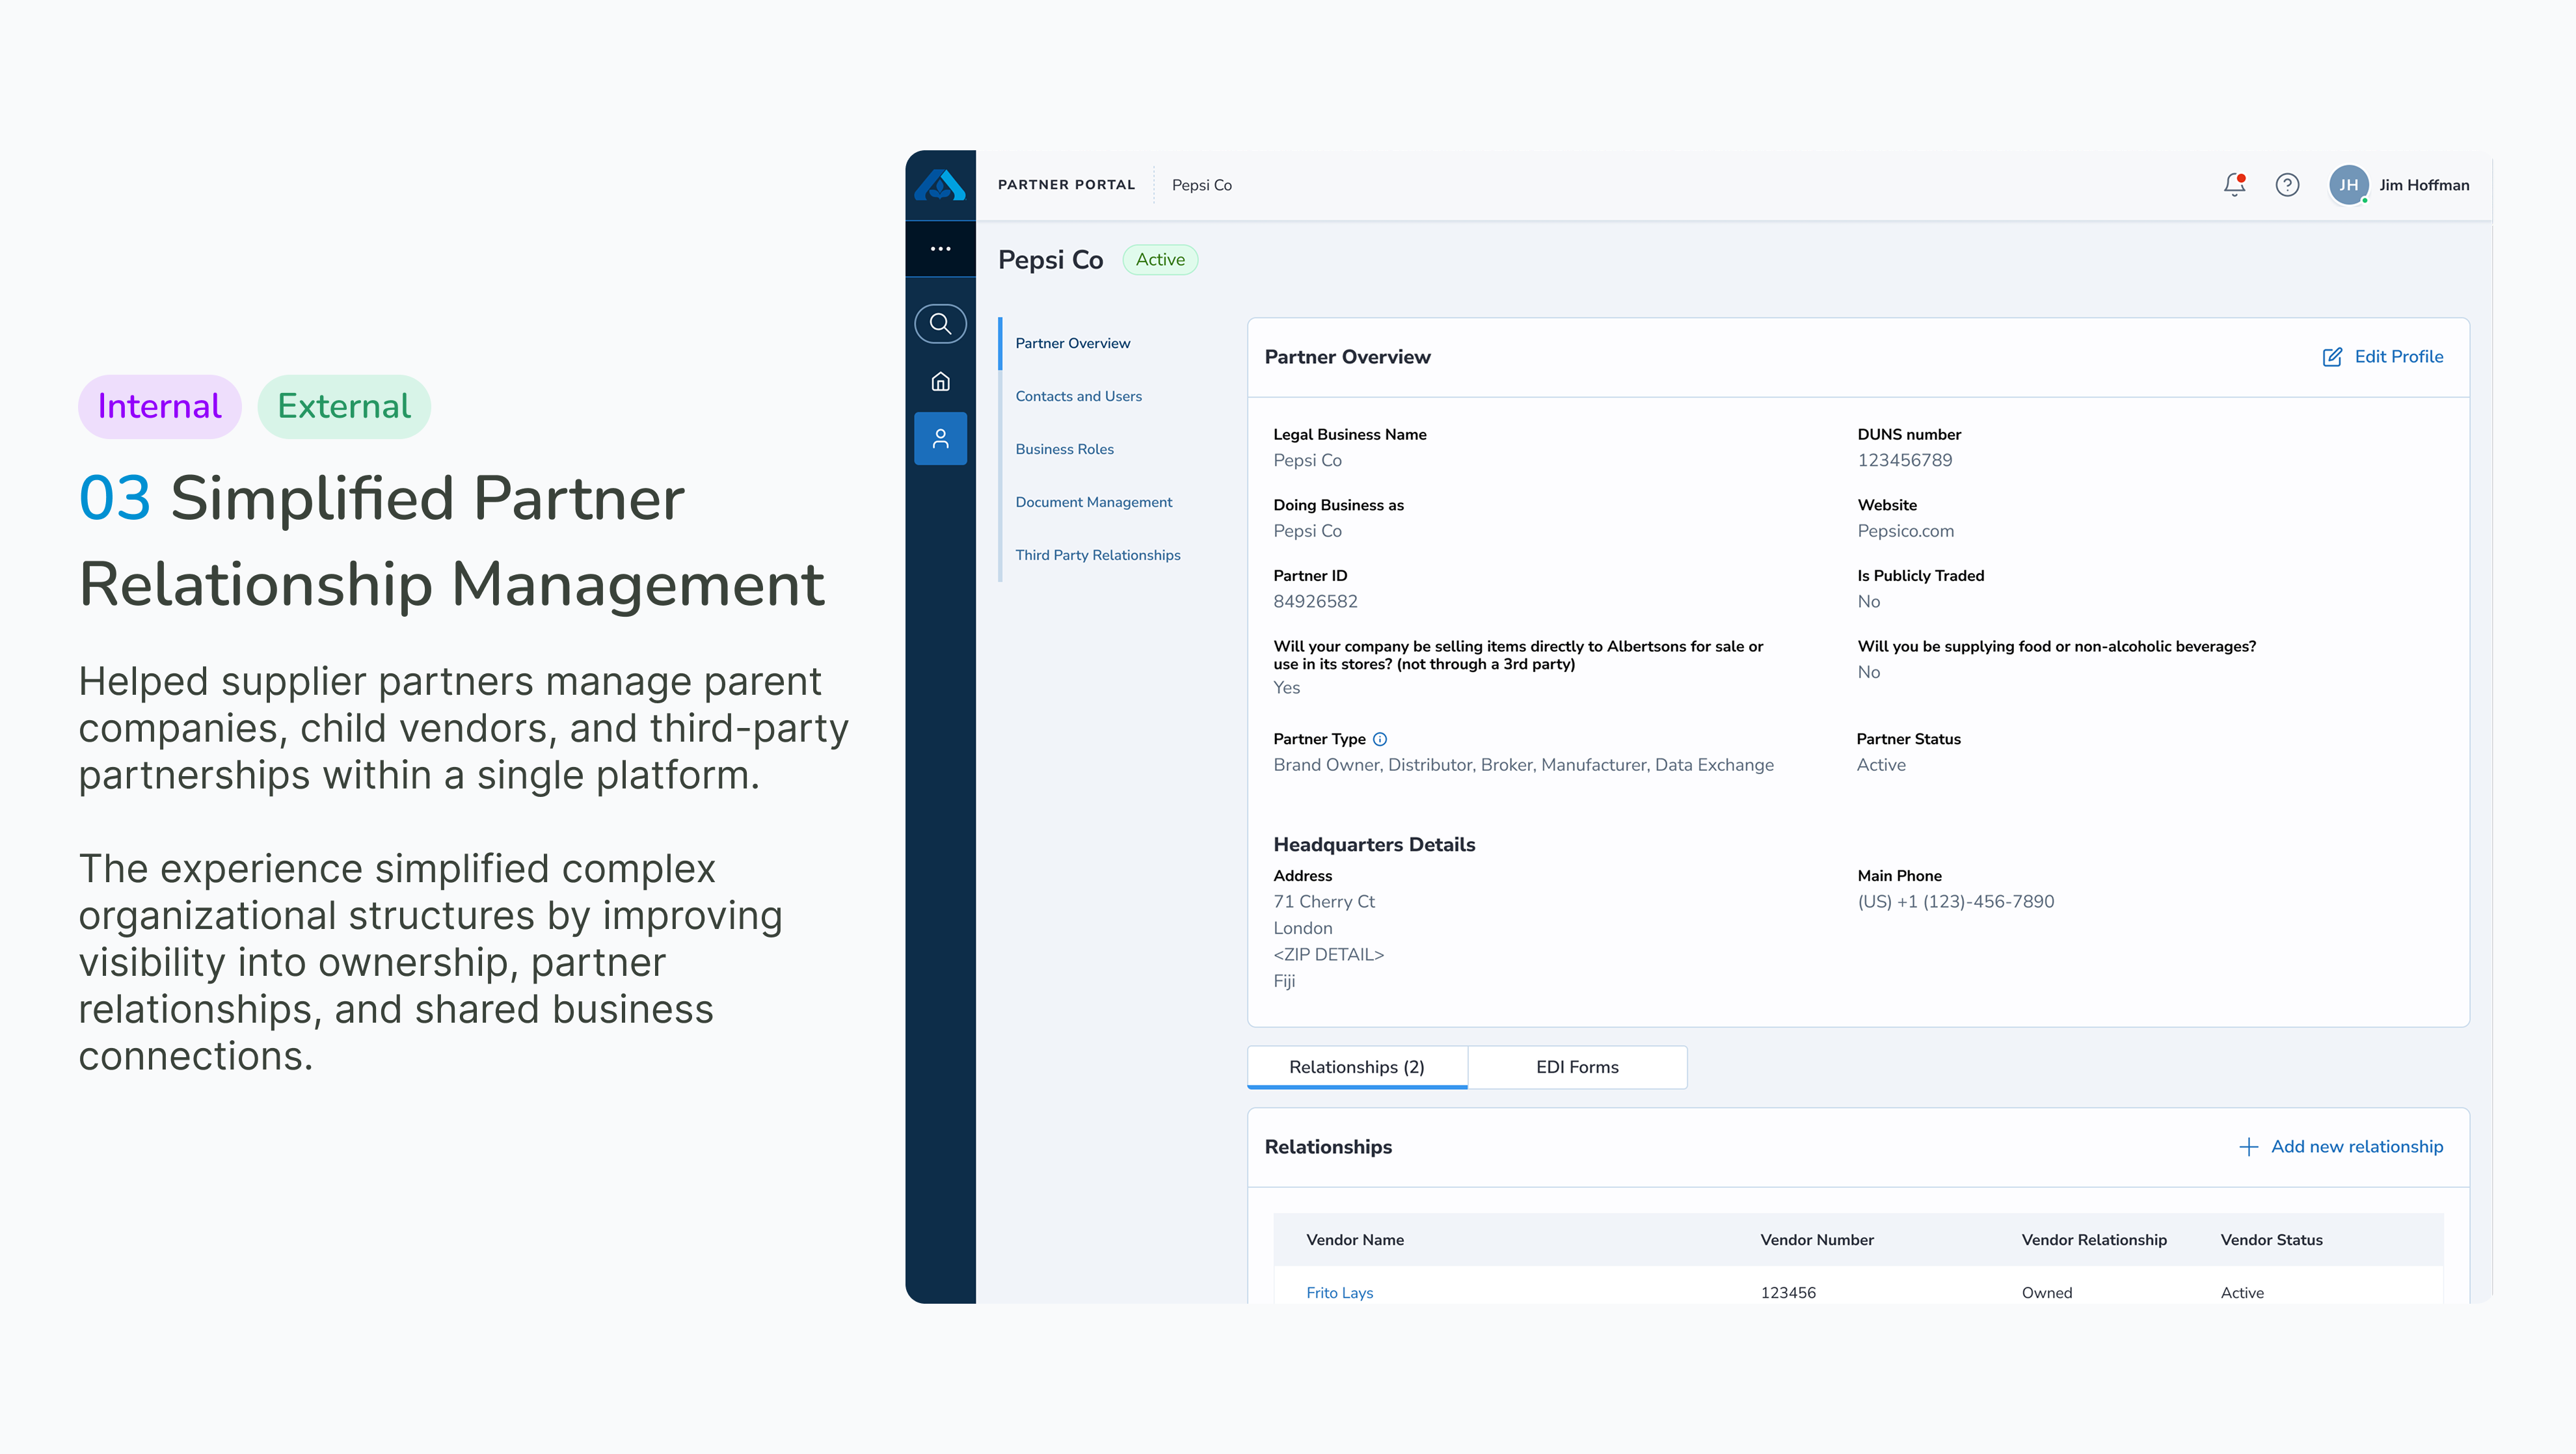This screenshot has width=2576, height=1454.
Task: Click vendor number 123456 cell
Action: (1788, 1293)
